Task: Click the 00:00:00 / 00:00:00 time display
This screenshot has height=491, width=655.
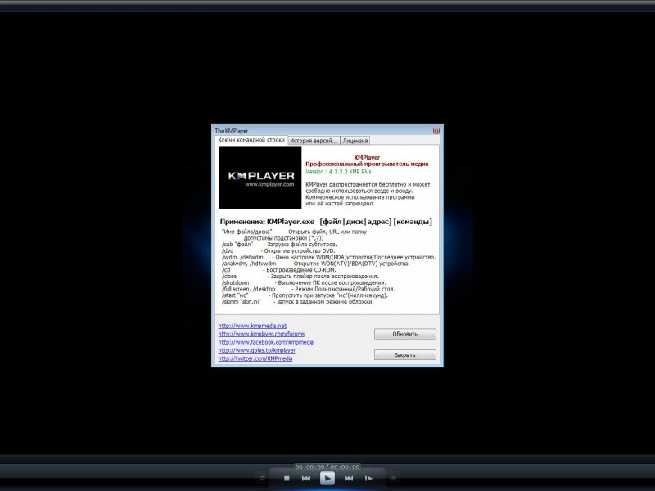Action: click(x=327, y=466)
